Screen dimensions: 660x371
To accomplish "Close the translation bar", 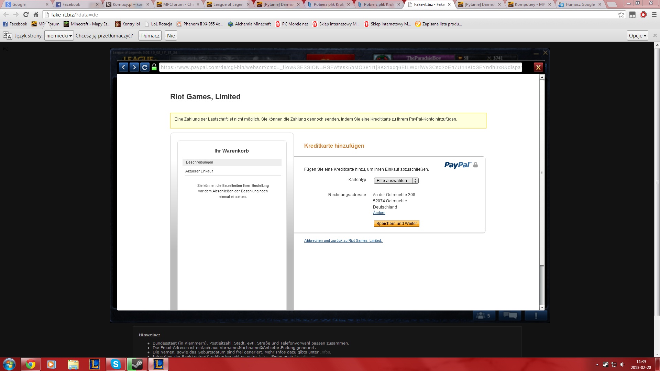I will pyautogui.click(x=655, y=35).
